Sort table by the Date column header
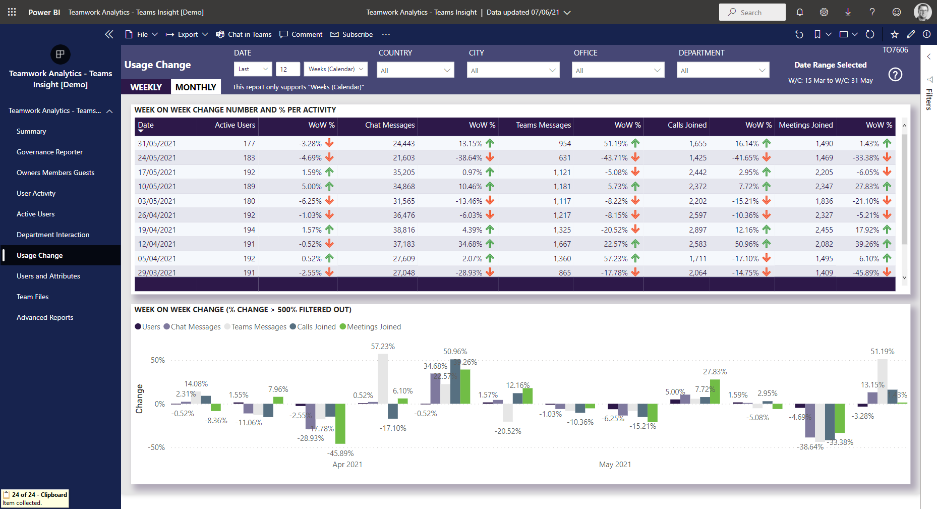937x509 pixels. [146, 125]
